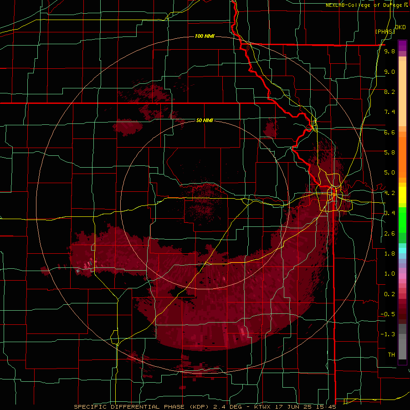Click the "3.4" legend value
The image size is (410, 410).
[x=389, y=213]
